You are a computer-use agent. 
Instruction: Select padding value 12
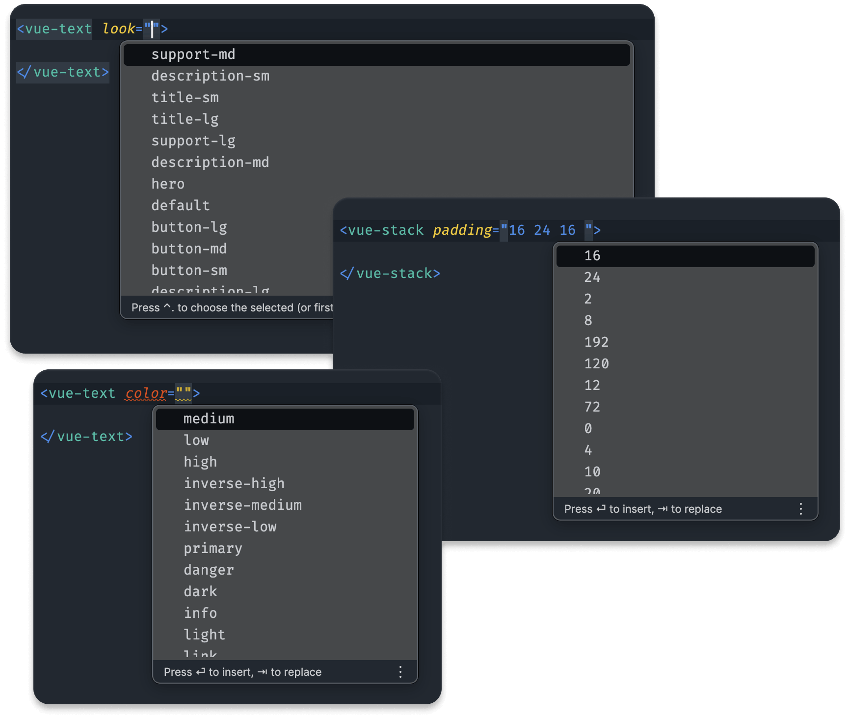click(x=686, y=386)
